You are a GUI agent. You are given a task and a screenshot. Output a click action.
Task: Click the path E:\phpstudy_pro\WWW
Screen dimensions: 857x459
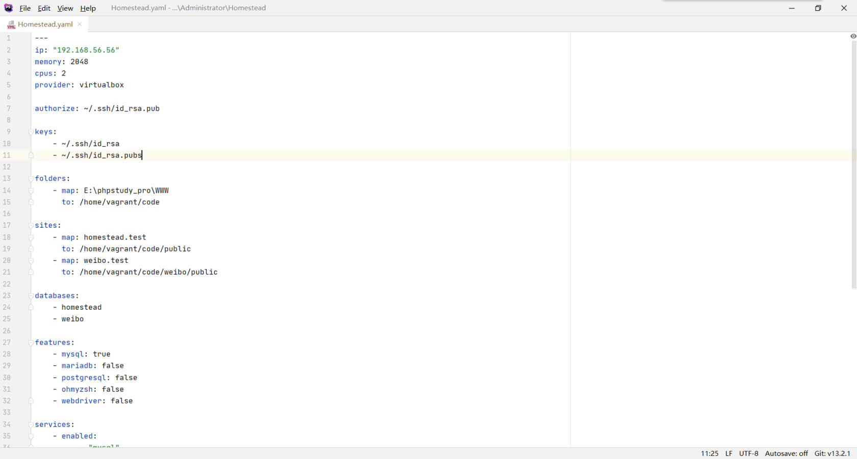click(x=126, y=191)
